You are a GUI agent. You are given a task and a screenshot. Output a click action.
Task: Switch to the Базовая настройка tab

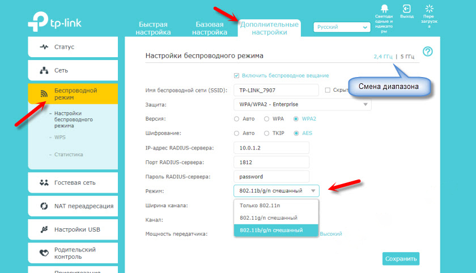[210, 28]
